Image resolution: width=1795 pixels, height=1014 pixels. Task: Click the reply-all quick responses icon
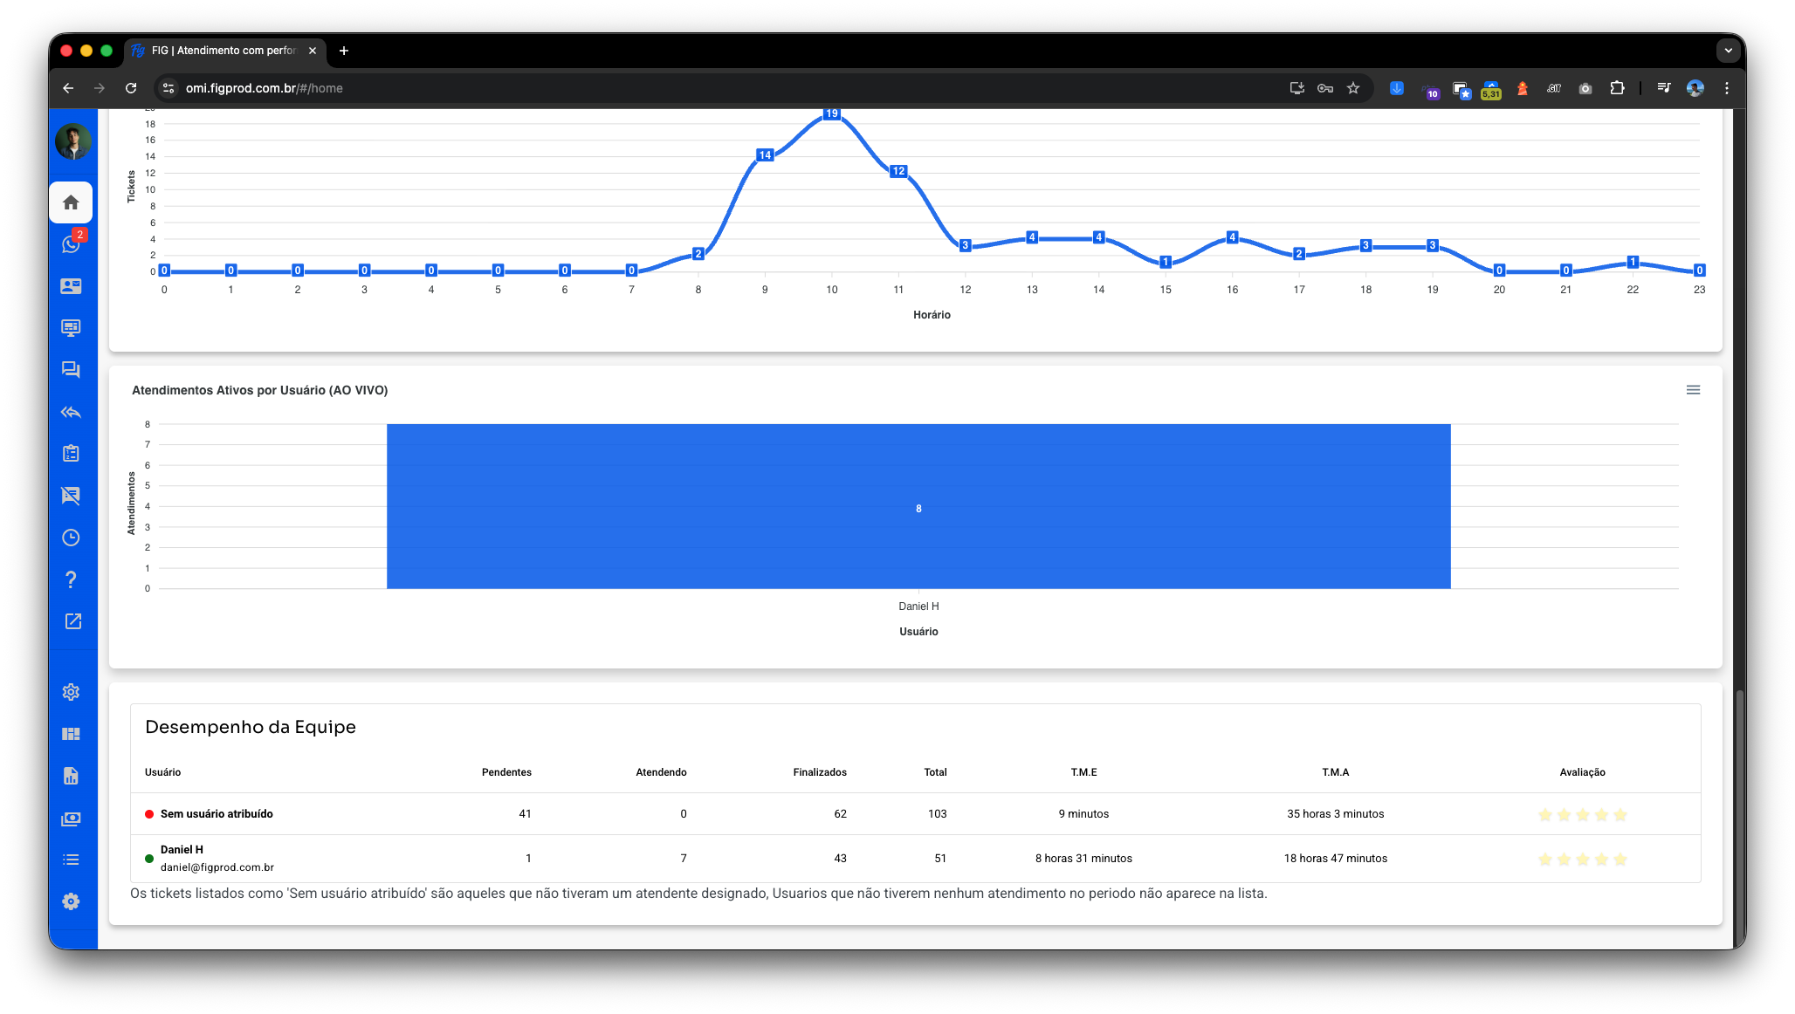click(x=72, y=412)
